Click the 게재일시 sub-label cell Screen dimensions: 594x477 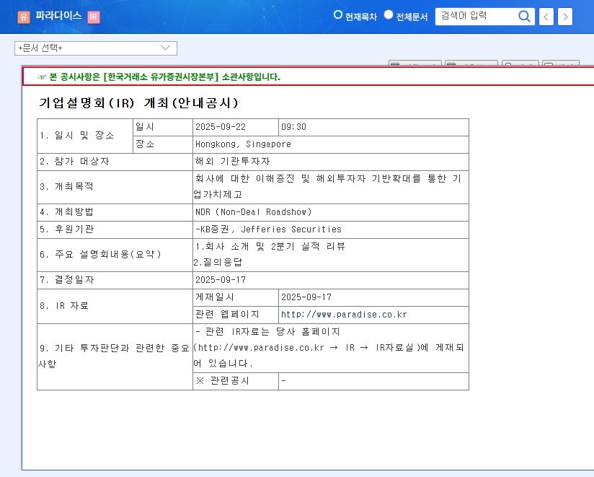pos(236,297)
